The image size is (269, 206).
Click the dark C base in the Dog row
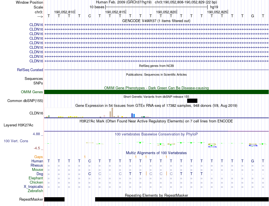[x=89, y=174]
